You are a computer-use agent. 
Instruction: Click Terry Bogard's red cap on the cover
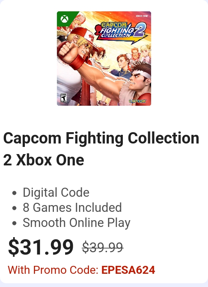(84, 36)
